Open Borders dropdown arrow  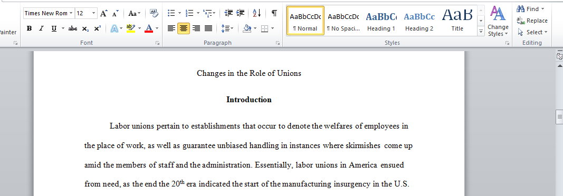pos(272,28)
